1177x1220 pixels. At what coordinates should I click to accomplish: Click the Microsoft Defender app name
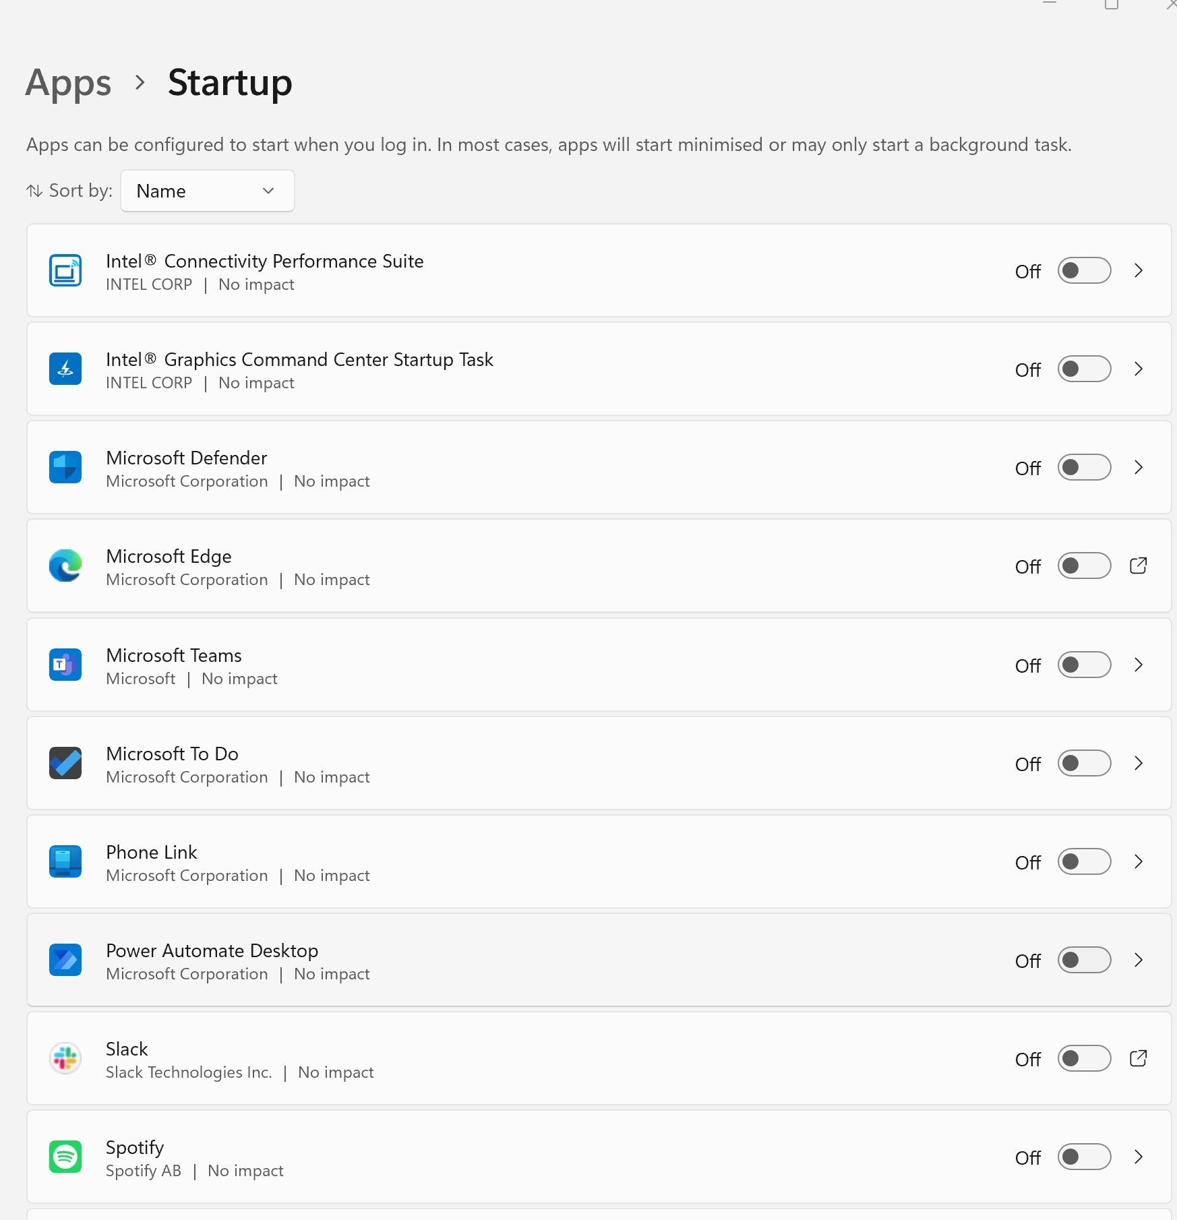tap(186, 458)
